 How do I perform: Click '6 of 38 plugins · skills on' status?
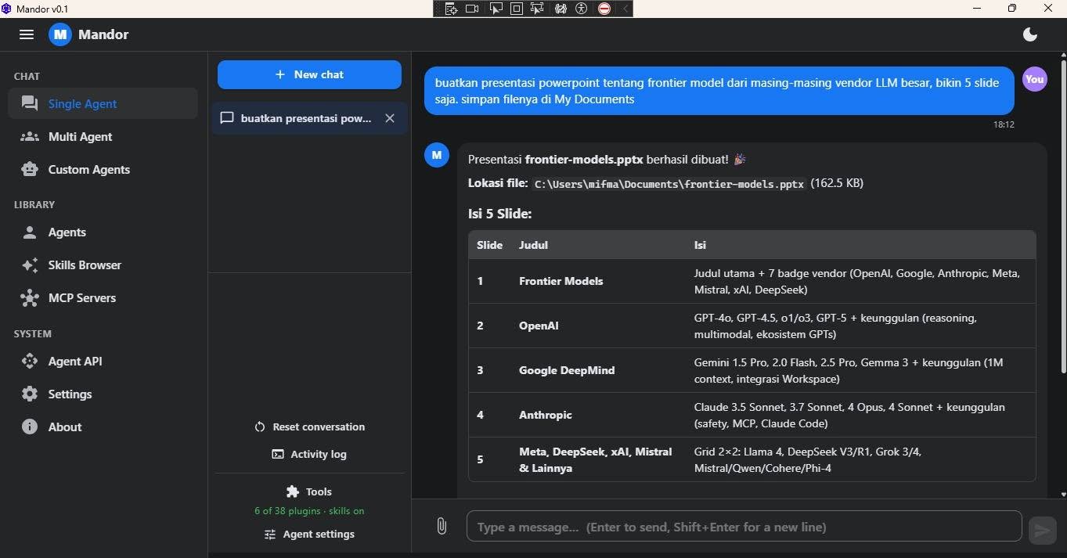pyautogui.click(x=309, y=511)
